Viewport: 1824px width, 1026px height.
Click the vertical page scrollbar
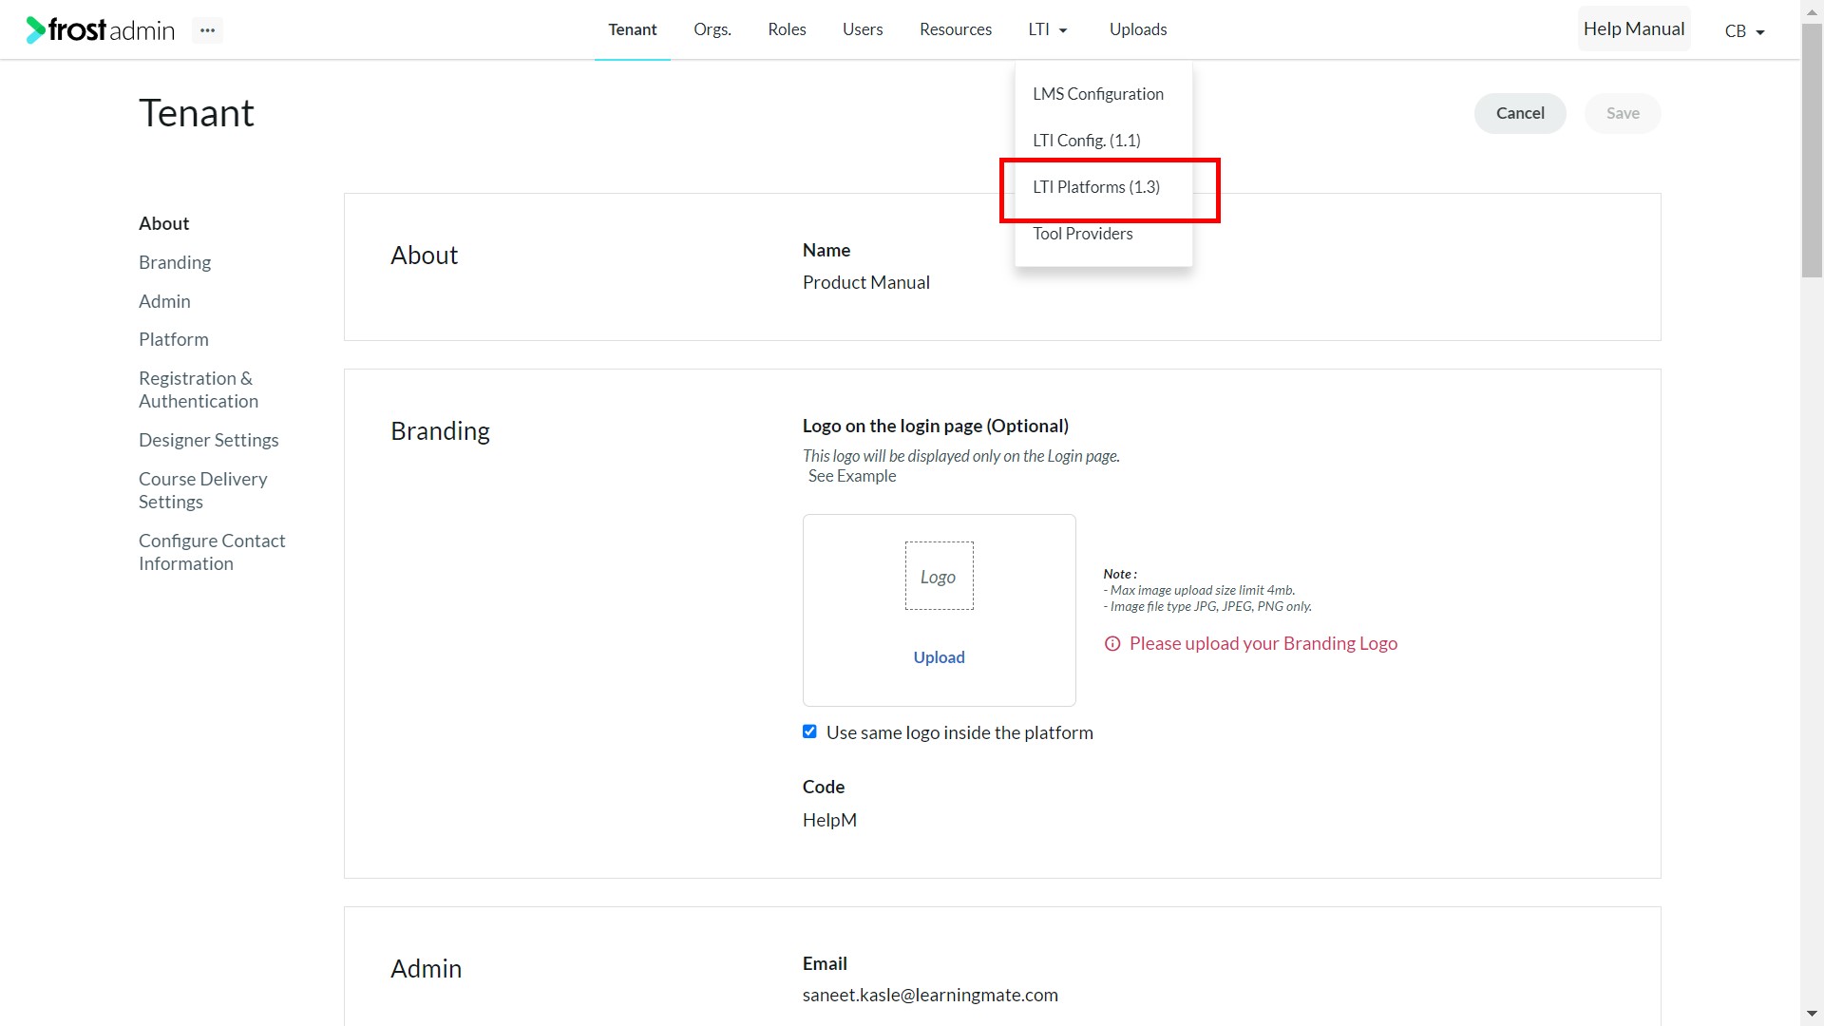click(x=1812, y=152)
